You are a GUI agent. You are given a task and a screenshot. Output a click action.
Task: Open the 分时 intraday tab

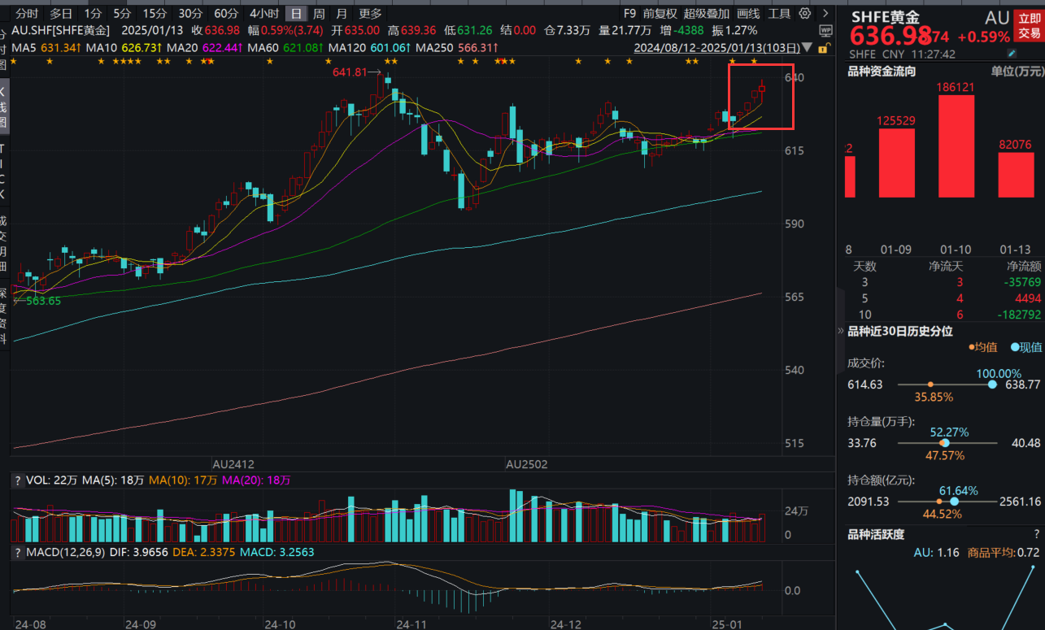(27, 13)
